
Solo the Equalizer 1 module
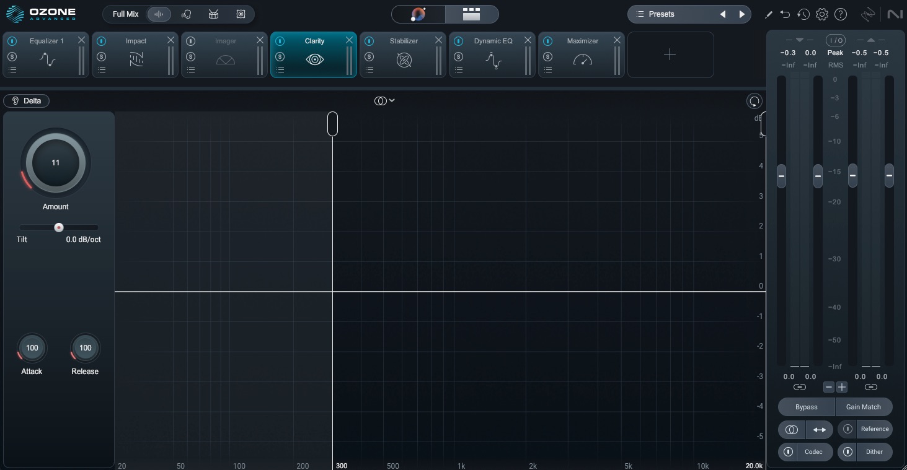(x=12, y=56)
